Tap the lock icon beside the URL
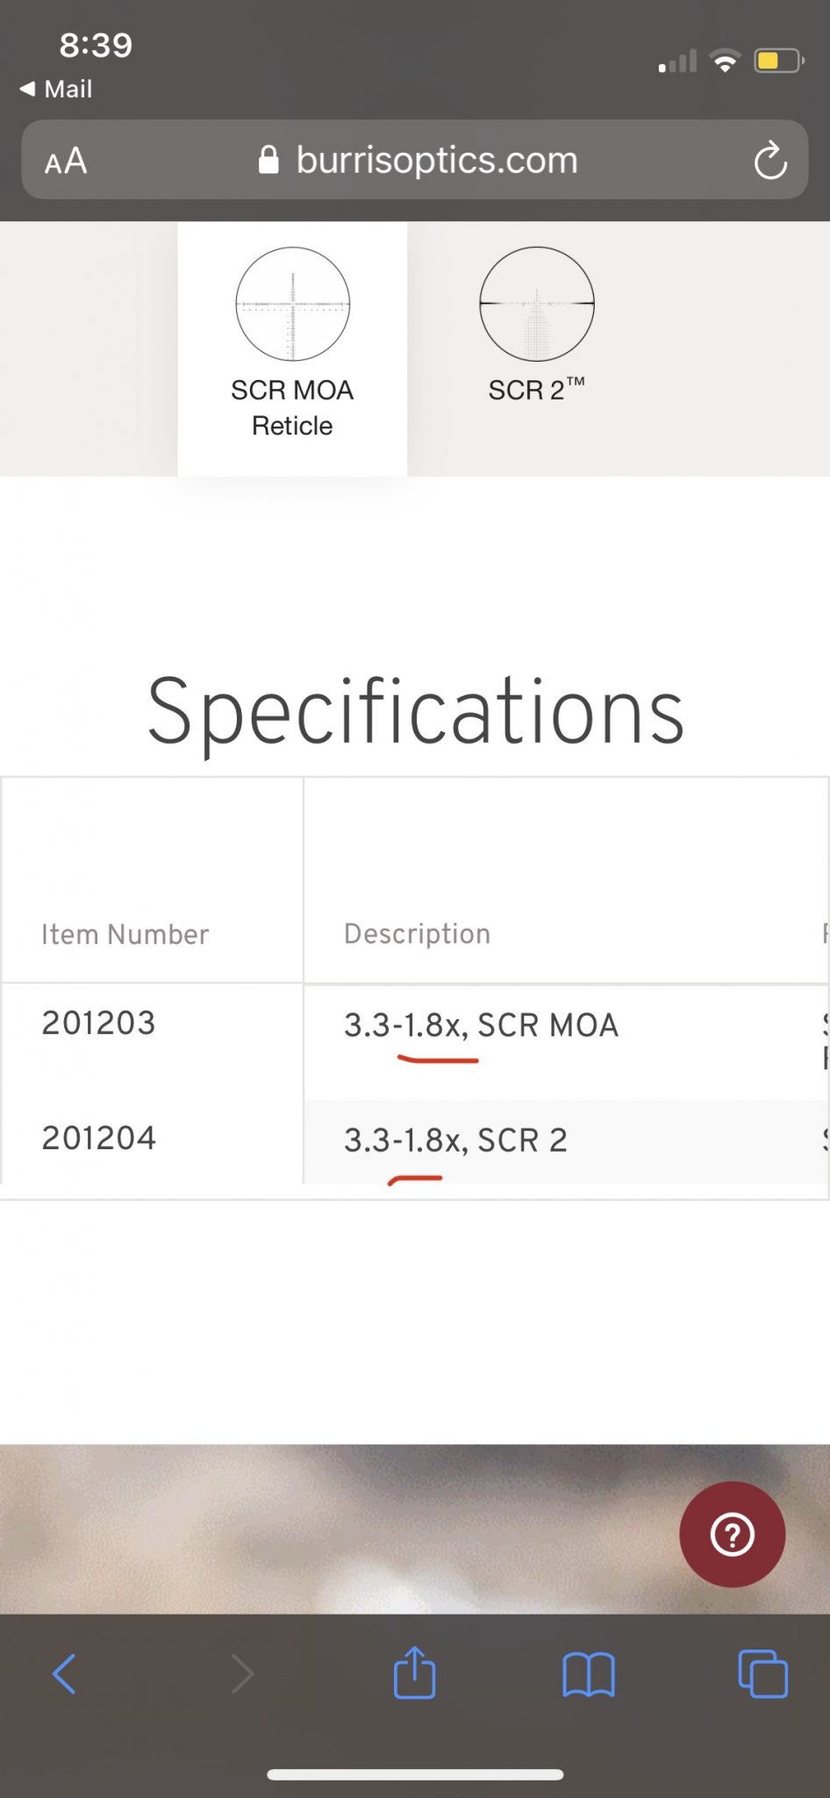The image size is (830, 1798). point(268,161)
